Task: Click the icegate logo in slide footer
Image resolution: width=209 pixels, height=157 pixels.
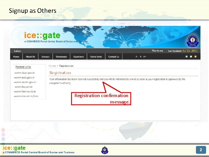Action: tap(14, 148)
